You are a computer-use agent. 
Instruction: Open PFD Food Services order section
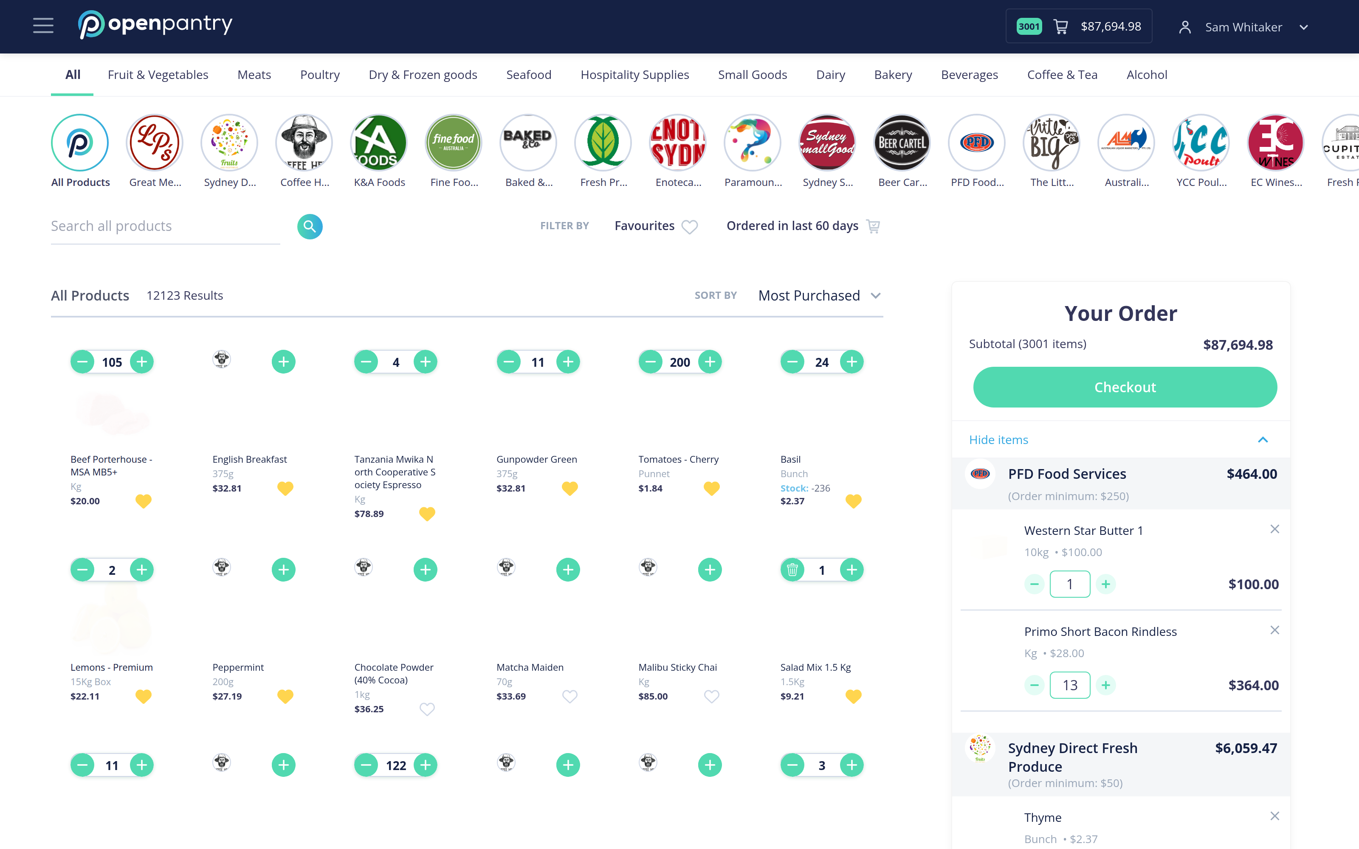coord(1121,484)
